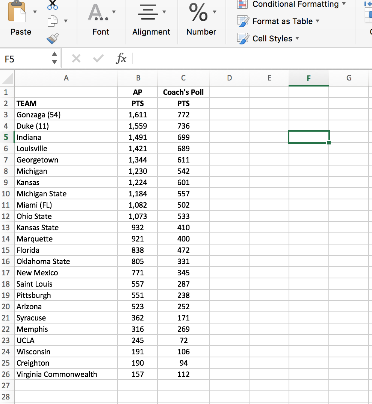Expand Format as Table arrow

pyautogui.click(x=318, y=21)
